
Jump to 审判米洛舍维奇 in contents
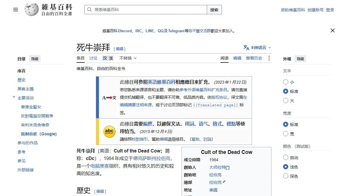pyautogui.click(x=35, y=125)
